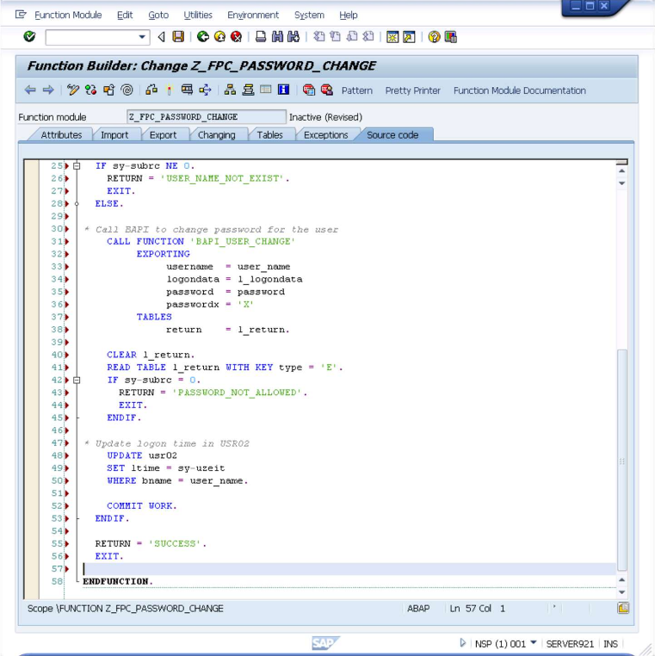Click into the Function module name field
Viewport: 655px width, 656px height.
point(206,117)
